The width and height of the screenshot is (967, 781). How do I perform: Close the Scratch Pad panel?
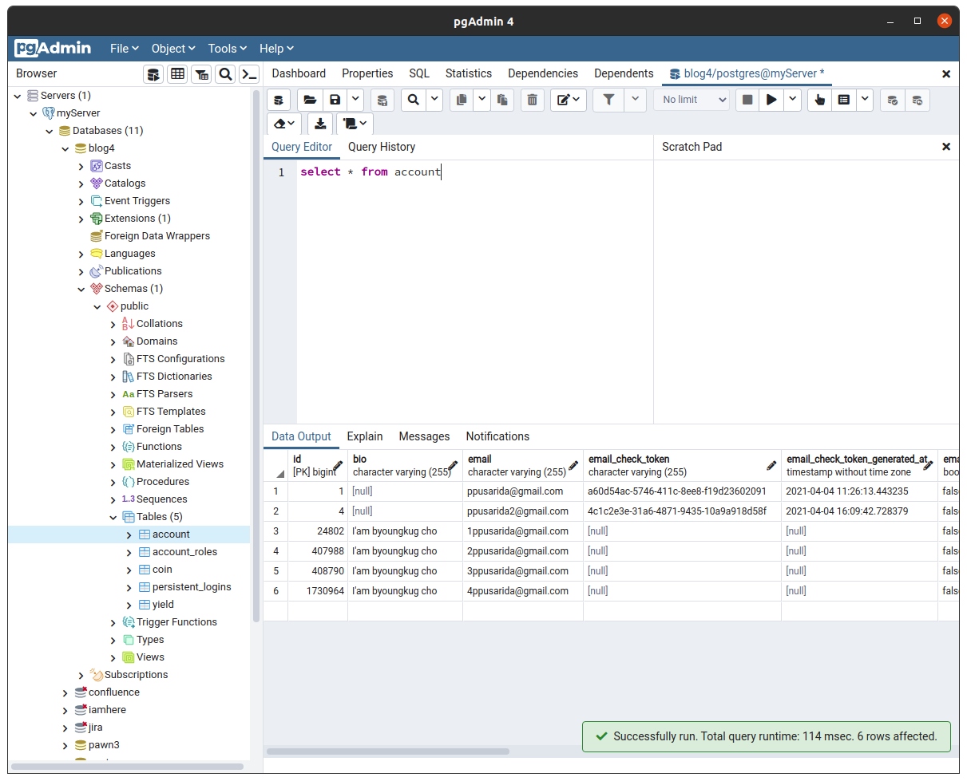point(946,147)
